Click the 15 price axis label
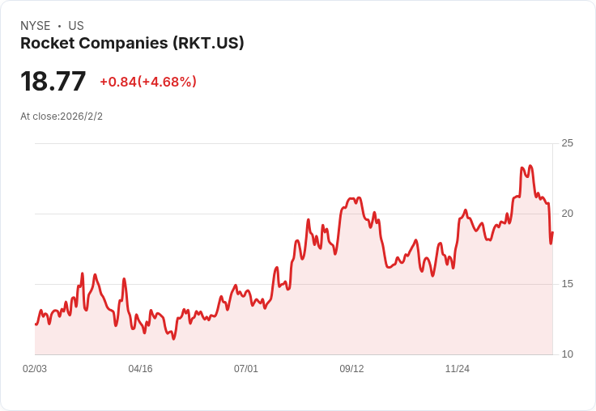 click(567, 284)
